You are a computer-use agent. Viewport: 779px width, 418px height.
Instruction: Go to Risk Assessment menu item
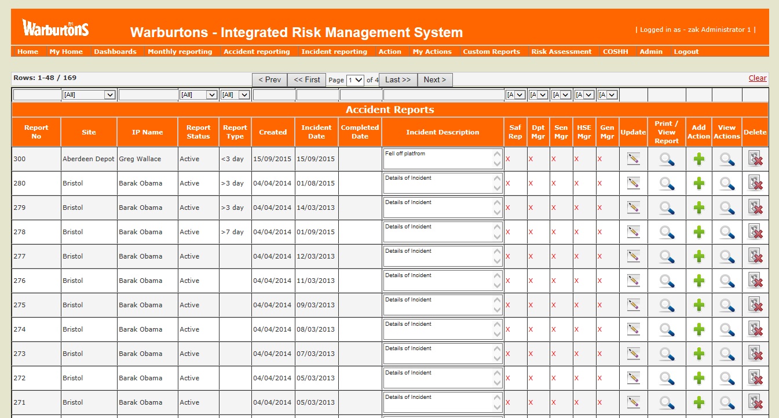coord(561,52)
